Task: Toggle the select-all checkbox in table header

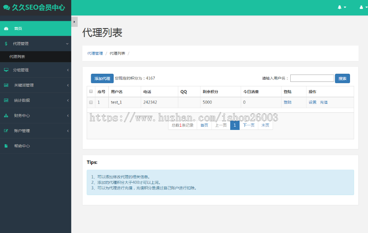Action: tap(91, 91)
